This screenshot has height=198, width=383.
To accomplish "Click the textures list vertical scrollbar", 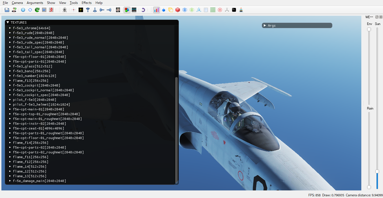I will pos(177,129).
